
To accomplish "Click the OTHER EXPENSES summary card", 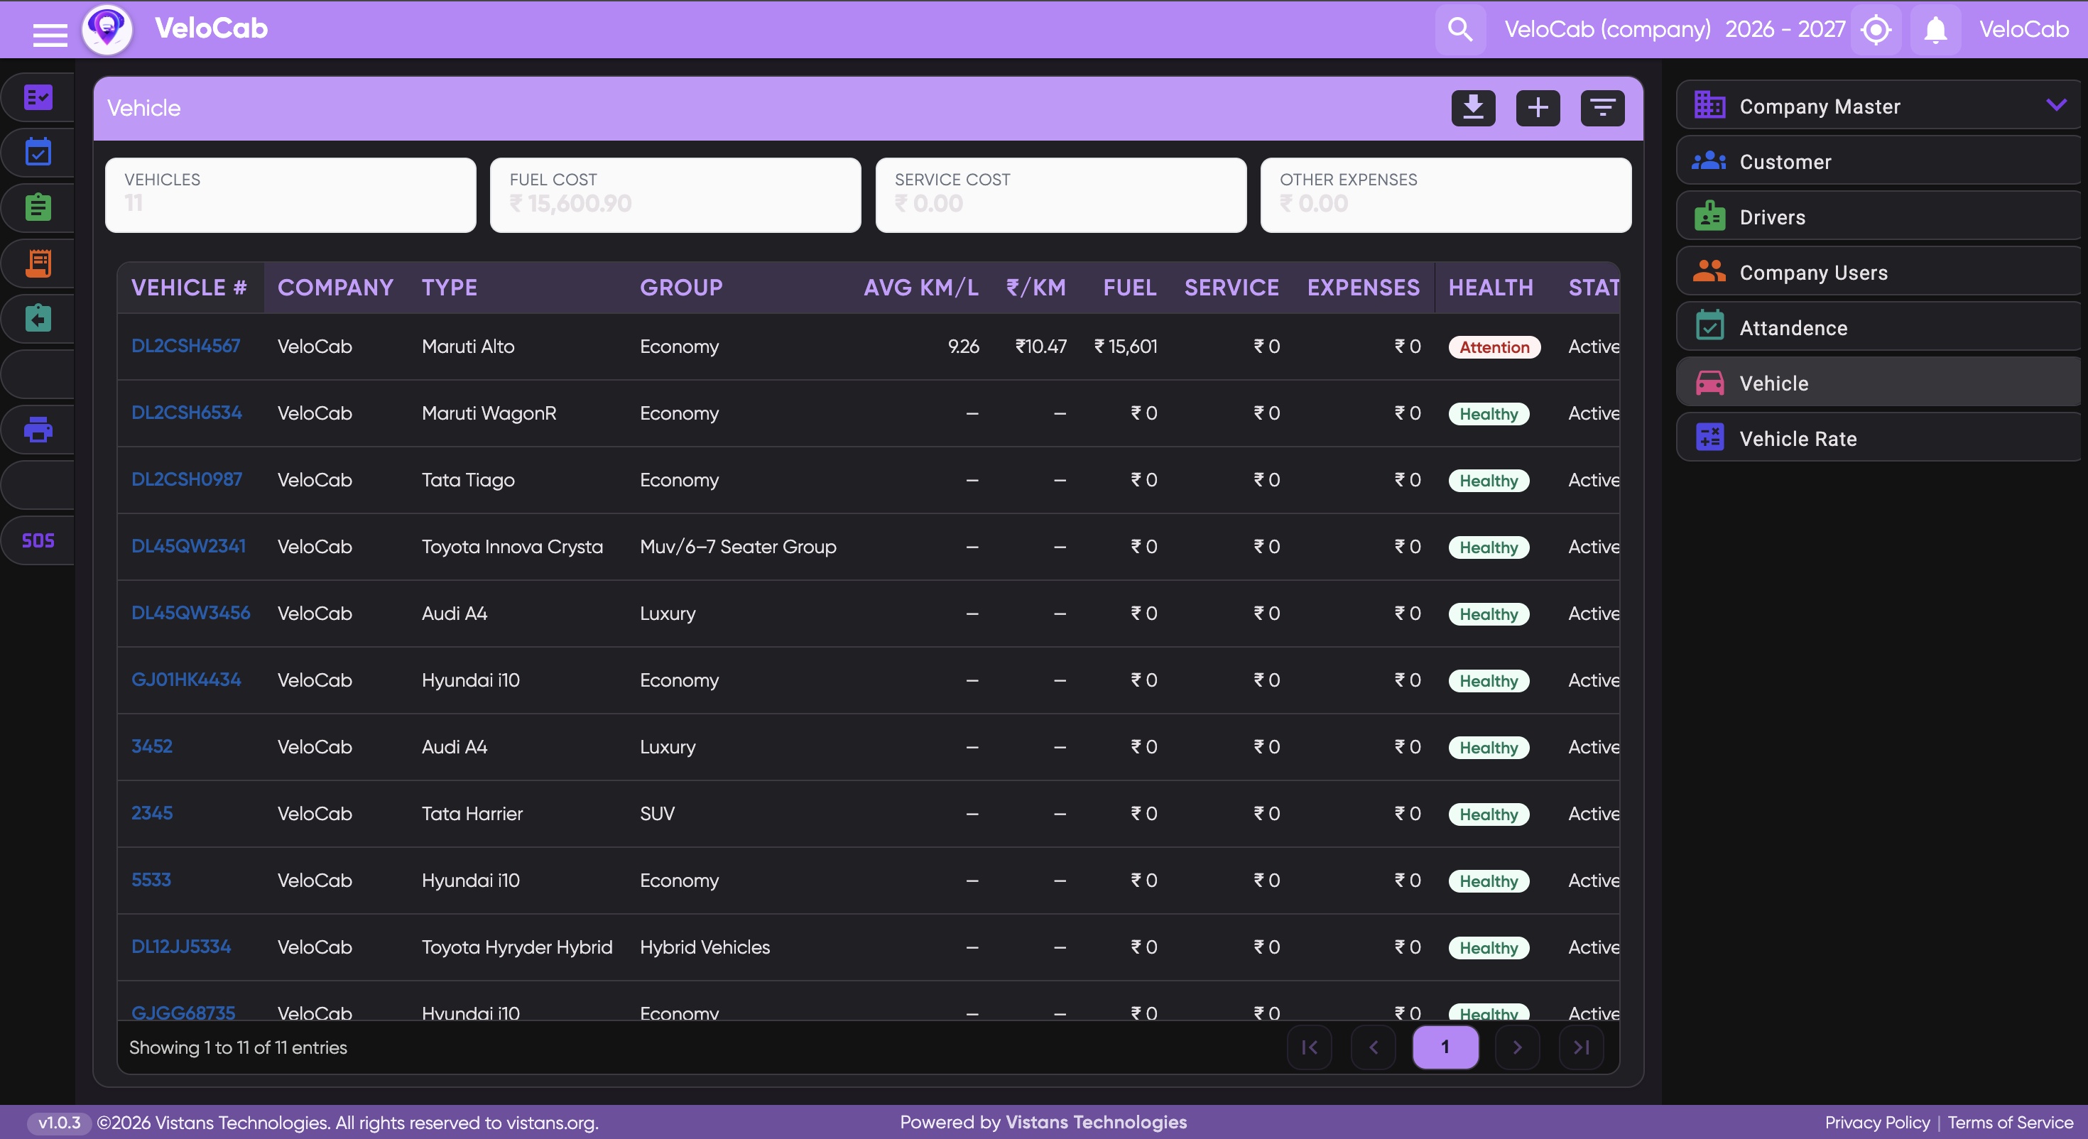I will click(1445, 195).
